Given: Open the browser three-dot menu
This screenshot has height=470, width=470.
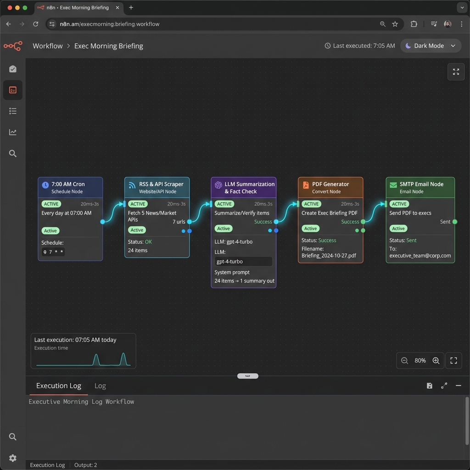Looking at the screenshot, I should pos(461,24).
